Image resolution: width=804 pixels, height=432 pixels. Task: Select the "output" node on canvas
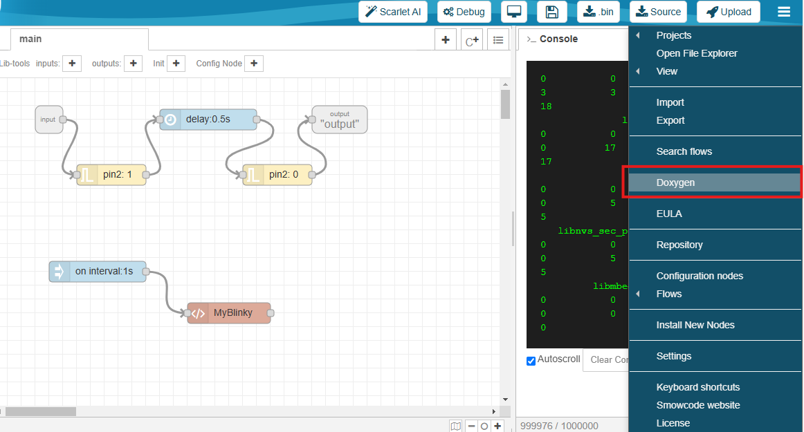(x=340, y=120)
